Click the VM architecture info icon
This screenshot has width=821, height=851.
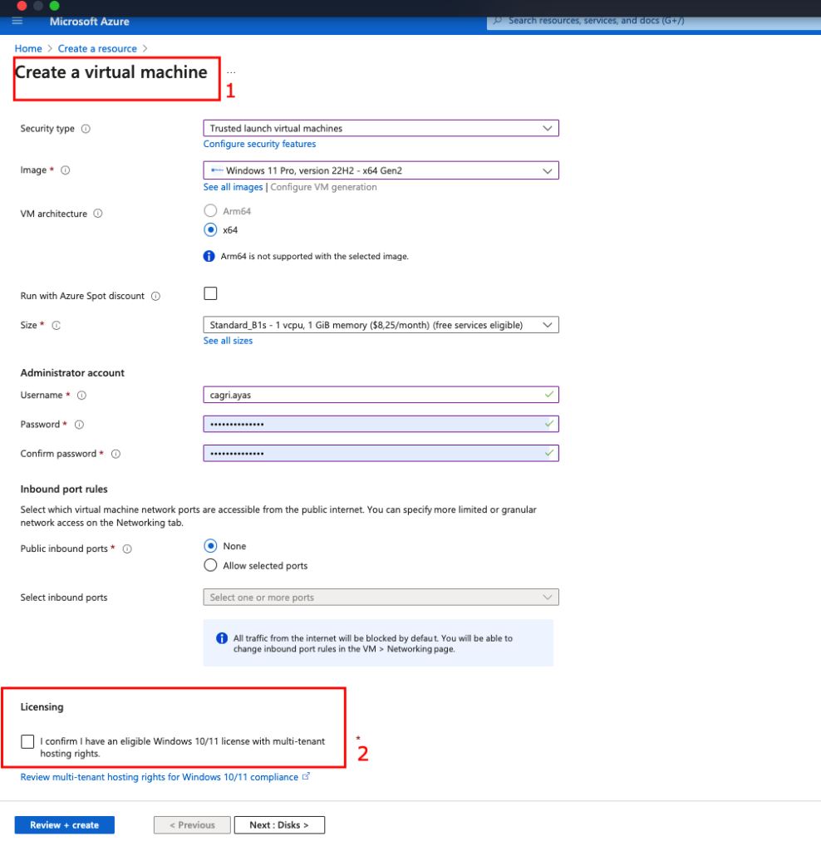click(x=98, y=214)
